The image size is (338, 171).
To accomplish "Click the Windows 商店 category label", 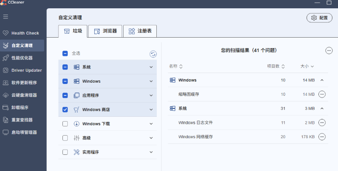I will click(96, 110).
